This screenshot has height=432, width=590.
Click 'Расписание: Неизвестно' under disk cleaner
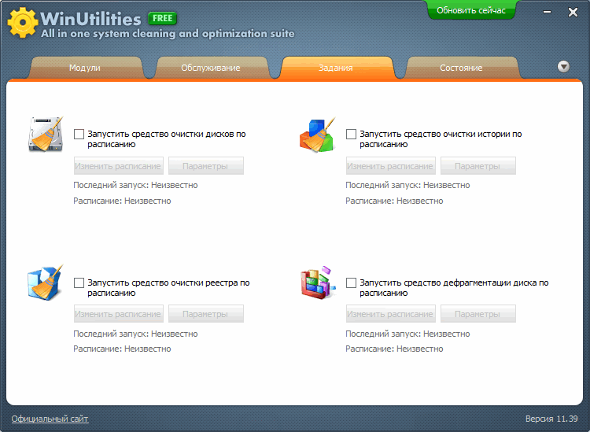pos(122,201)
